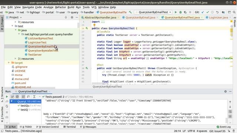Expand all test results in Run panel
This screenshot has height=133, width=237.
34,97
